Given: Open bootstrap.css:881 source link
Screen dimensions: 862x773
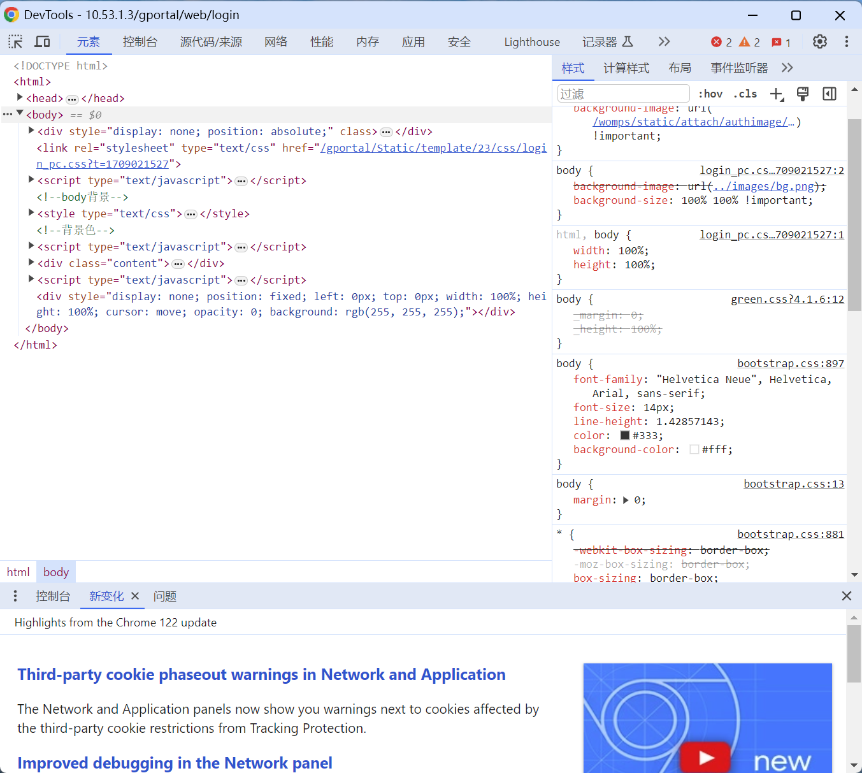Looking at the screenshot, I should click(x=791, y=534).
